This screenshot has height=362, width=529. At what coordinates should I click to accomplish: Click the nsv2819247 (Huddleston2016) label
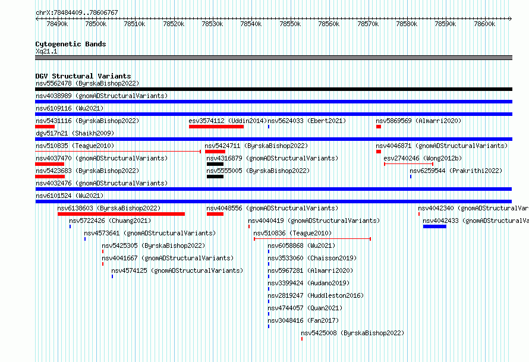pyautogui.click(x=316, y=295)
